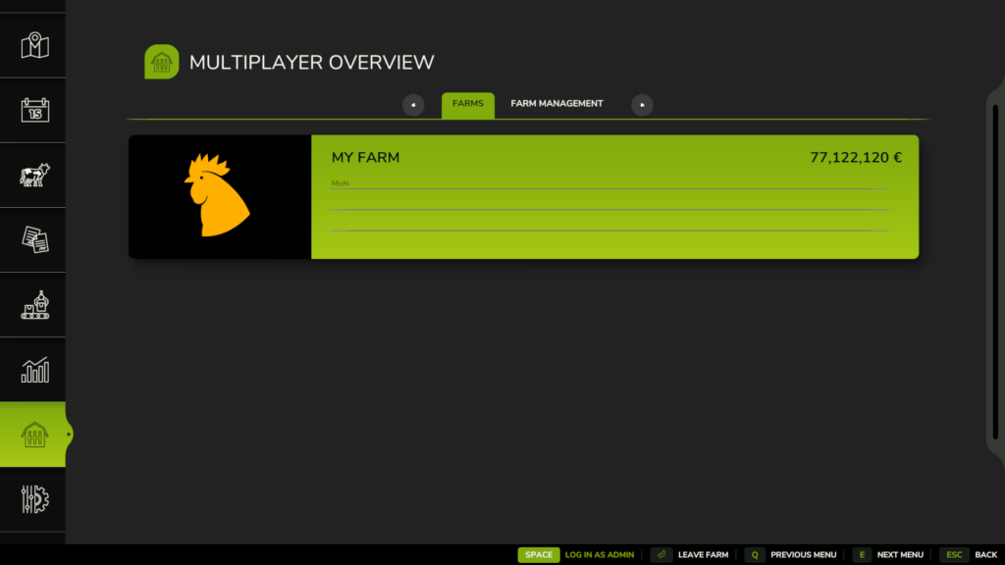The height and width of the screenshot is (565, 1005).
Task: Select the multiplayer farm barn sidebar icon
Action: click(34, 435)
